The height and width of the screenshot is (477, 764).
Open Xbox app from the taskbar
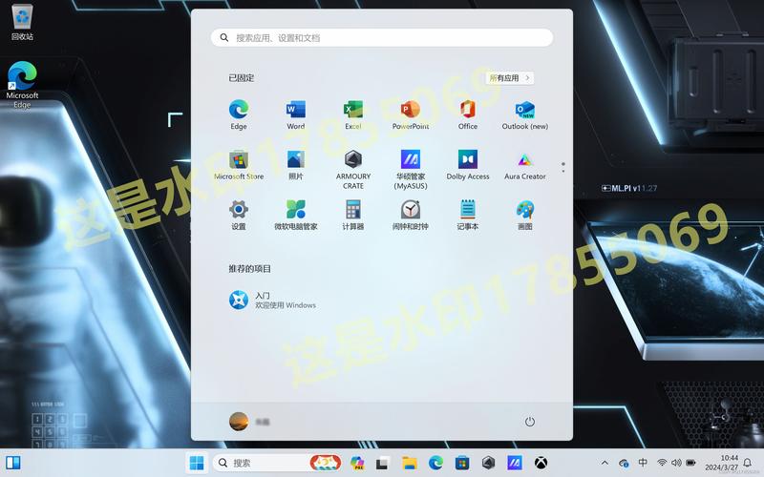pyautogui.click(x=541, y=463)
